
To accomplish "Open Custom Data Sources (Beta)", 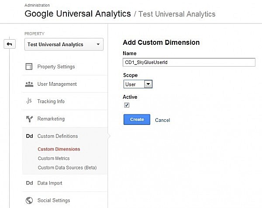I will (x=67, y=168).
